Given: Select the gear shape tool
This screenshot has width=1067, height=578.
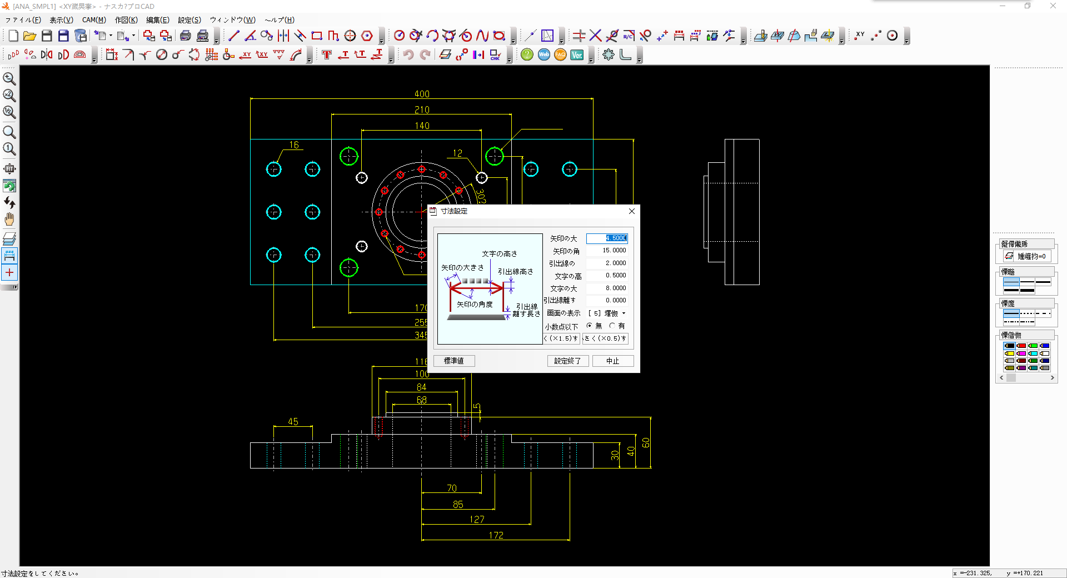Looking at the screenshot, I should tap(609, 54).
